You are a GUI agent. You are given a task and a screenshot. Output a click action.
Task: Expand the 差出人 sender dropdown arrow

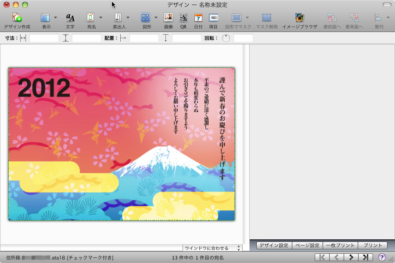[128, 18]
